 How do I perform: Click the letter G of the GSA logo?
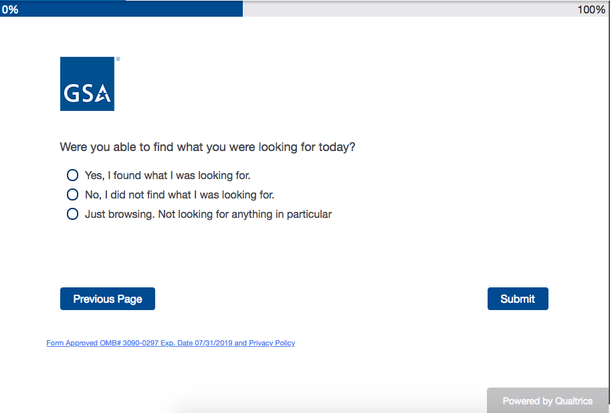coord(72,94)
